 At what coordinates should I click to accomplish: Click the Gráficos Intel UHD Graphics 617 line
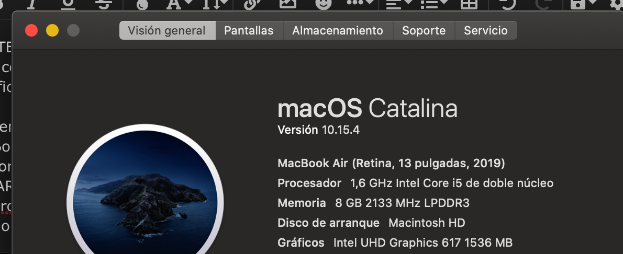(395, 243)
